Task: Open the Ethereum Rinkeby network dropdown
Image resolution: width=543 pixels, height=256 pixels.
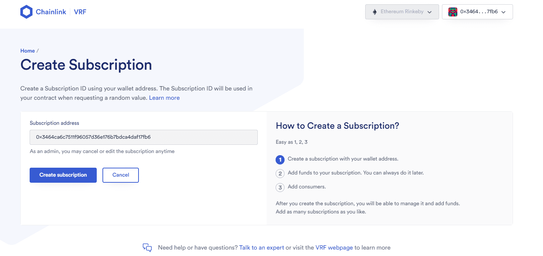Action: [402, 12]
